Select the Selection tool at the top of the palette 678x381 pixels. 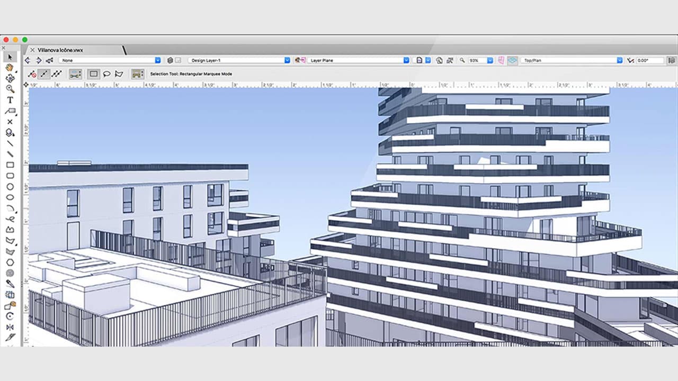click(9, 57)
